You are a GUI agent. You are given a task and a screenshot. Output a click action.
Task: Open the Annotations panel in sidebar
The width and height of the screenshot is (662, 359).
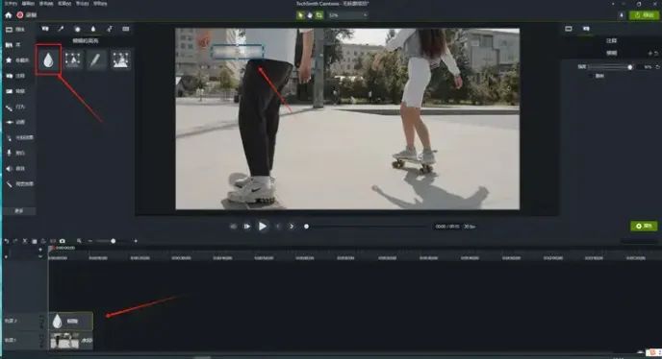[x=15, y=76]
